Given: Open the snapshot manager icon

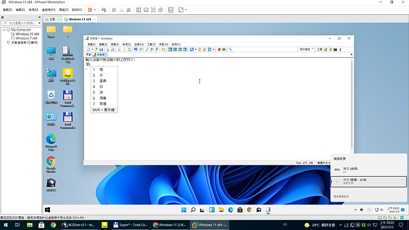Looking at the screenshot, I should 128,10.
